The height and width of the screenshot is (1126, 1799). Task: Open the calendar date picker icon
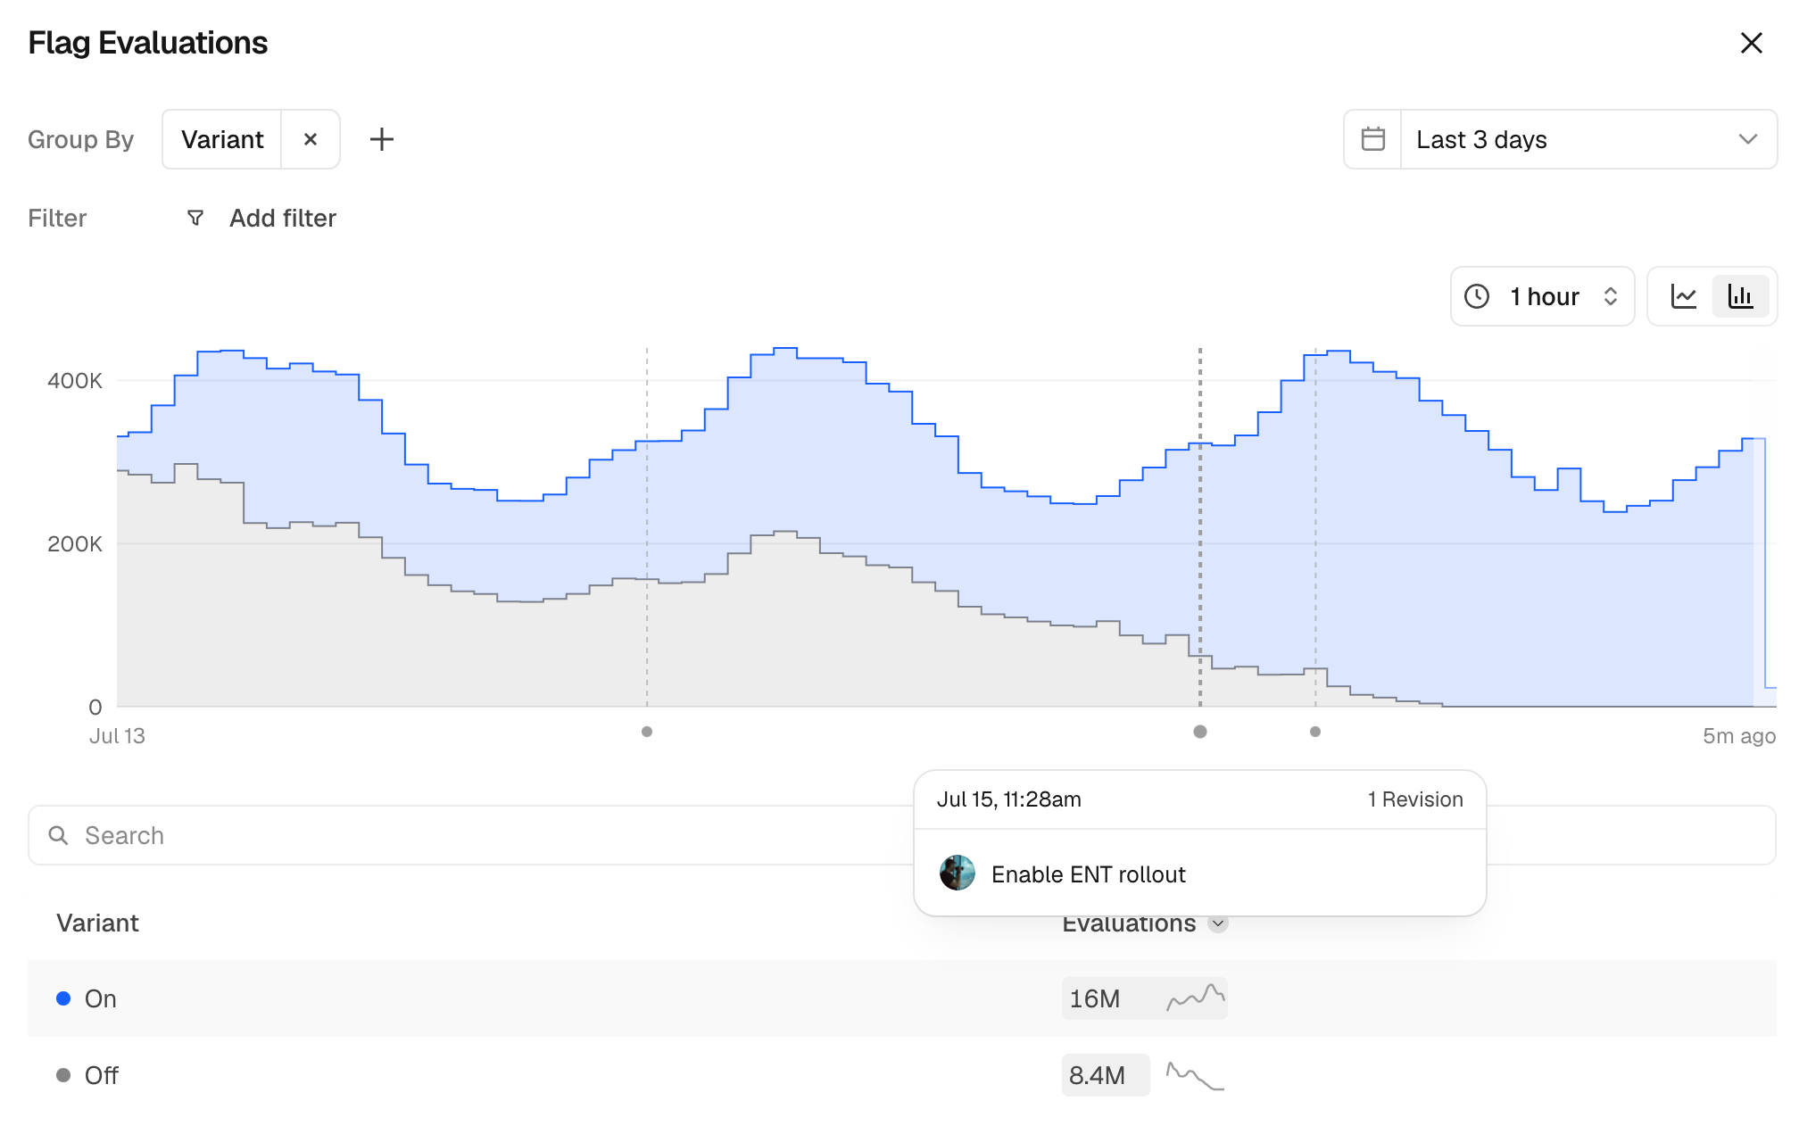[1373, 139]
